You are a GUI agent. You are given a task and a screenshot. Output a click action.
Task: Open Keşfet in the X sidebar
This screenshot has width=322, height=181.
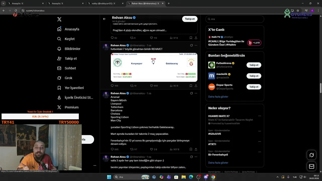point(66,39)
